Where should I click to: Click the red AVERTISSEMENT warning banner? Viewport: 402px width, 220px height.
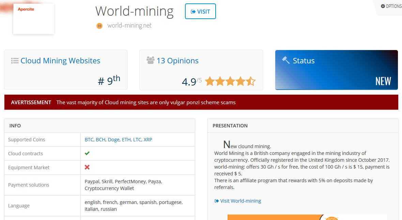point(201,102)
